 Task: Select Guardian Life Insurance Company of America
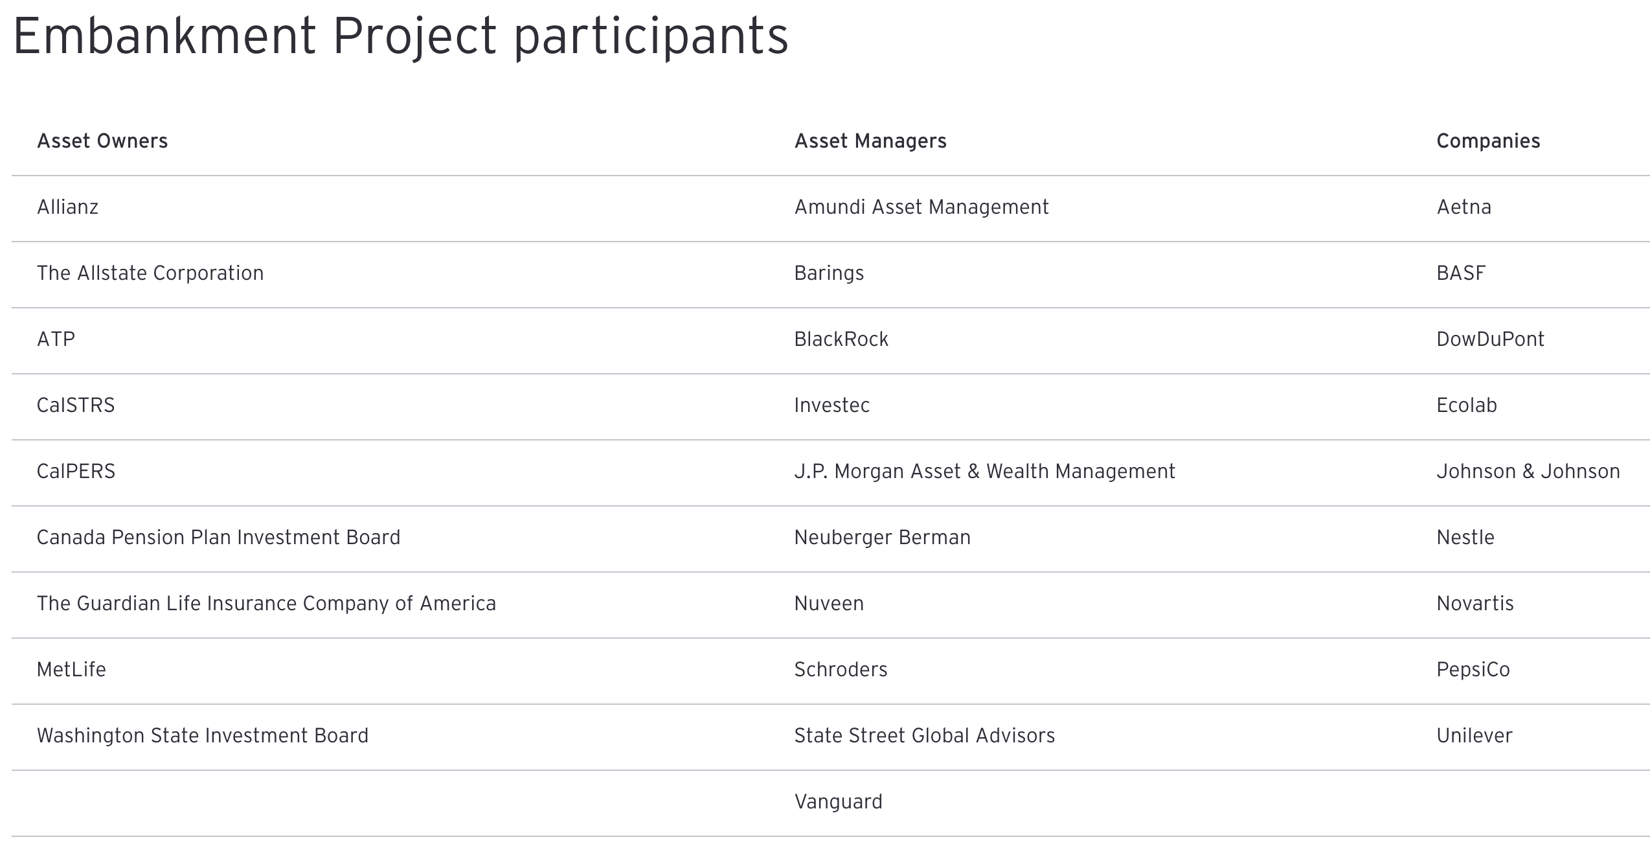point(266,604)
